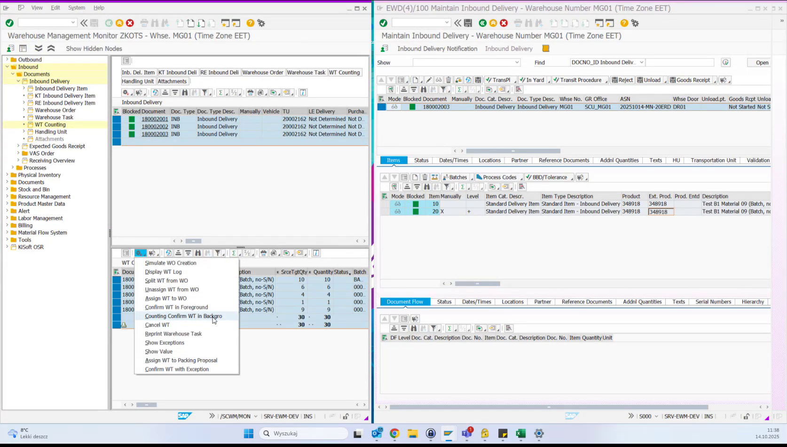Check the Mode selector on item row 10
Viewport: 787px width, 447px height.
click(x=397, y=204)
